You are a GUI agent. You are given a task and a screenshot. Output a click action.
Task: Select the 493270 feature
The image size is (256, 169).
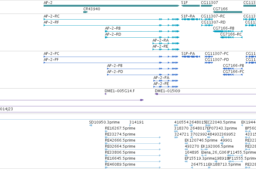186,149
